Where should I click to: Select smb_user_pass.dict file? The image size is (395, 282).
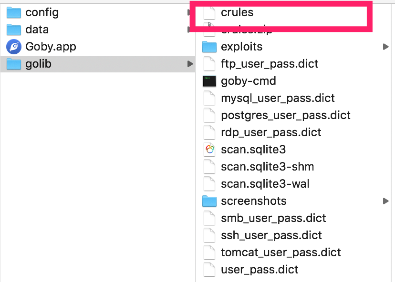[273, 218]
